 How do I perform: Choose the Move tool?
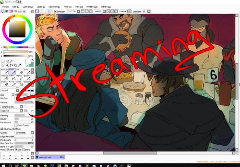click(x=3, y=65)
